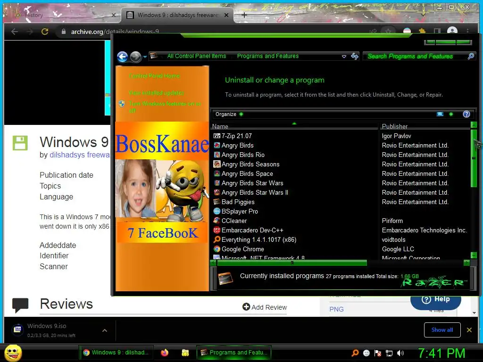Click the search magnifier in Programs and Features
This screenshot has height=362, width=483.
tap(471, 56)
